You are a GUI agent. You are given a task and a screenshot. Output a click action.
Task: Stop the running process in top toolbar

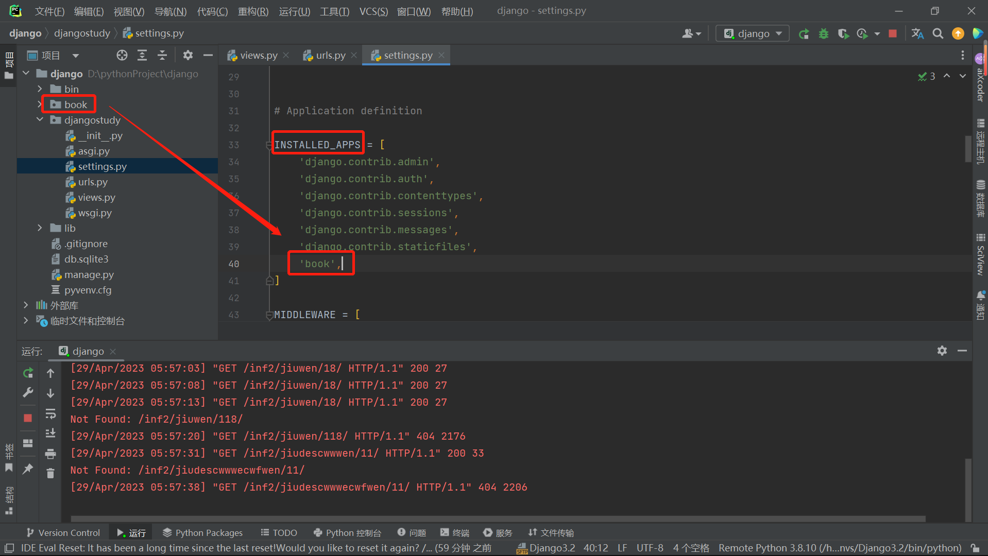click(893, 34)
